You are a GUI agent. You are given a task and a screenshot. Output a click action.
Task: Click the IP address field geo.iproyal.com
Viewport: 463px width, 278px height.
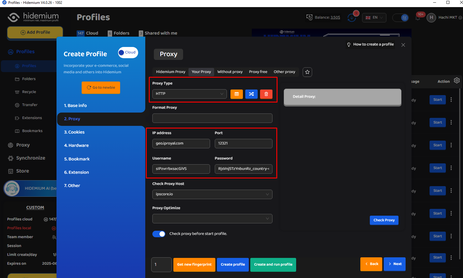(181, 144)
